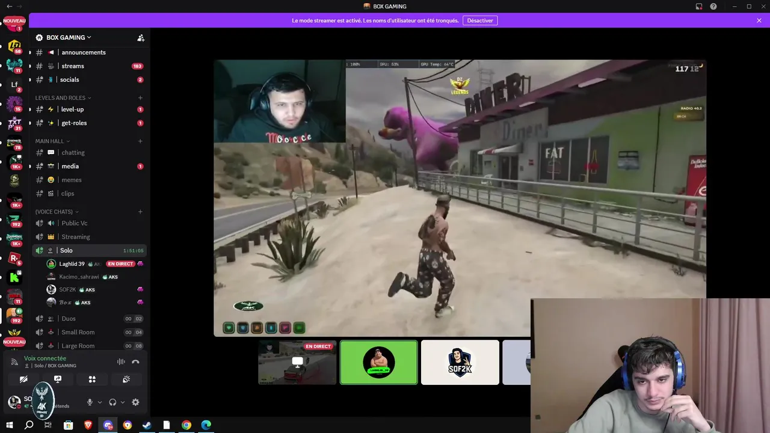The height and width of the screenshot is (433, 770).
Task: Open Brave browser from taskbar
Action: click(88, 425)
